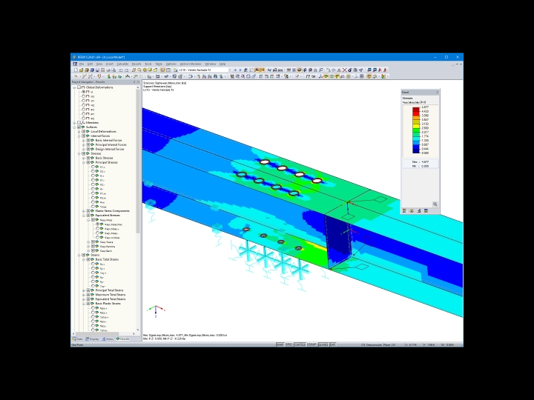Screen dimensions: 534x400
Task: Open the load case dropdown LC10
Action: (x=230, y=70)
